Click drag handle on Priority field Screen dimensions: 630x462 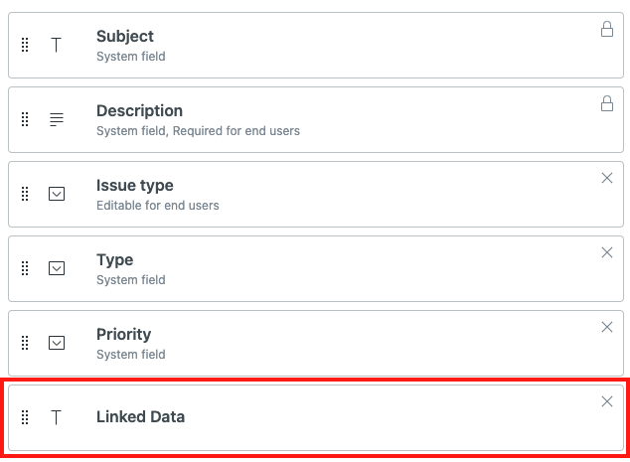pyautogui.click(x=25, y=343)
